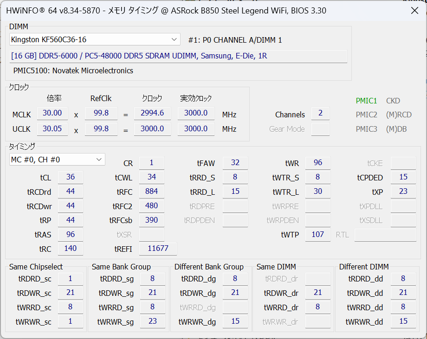Select the PMIC3 label
The height and width of the screenshot is (339, 427).
(366, 129)
